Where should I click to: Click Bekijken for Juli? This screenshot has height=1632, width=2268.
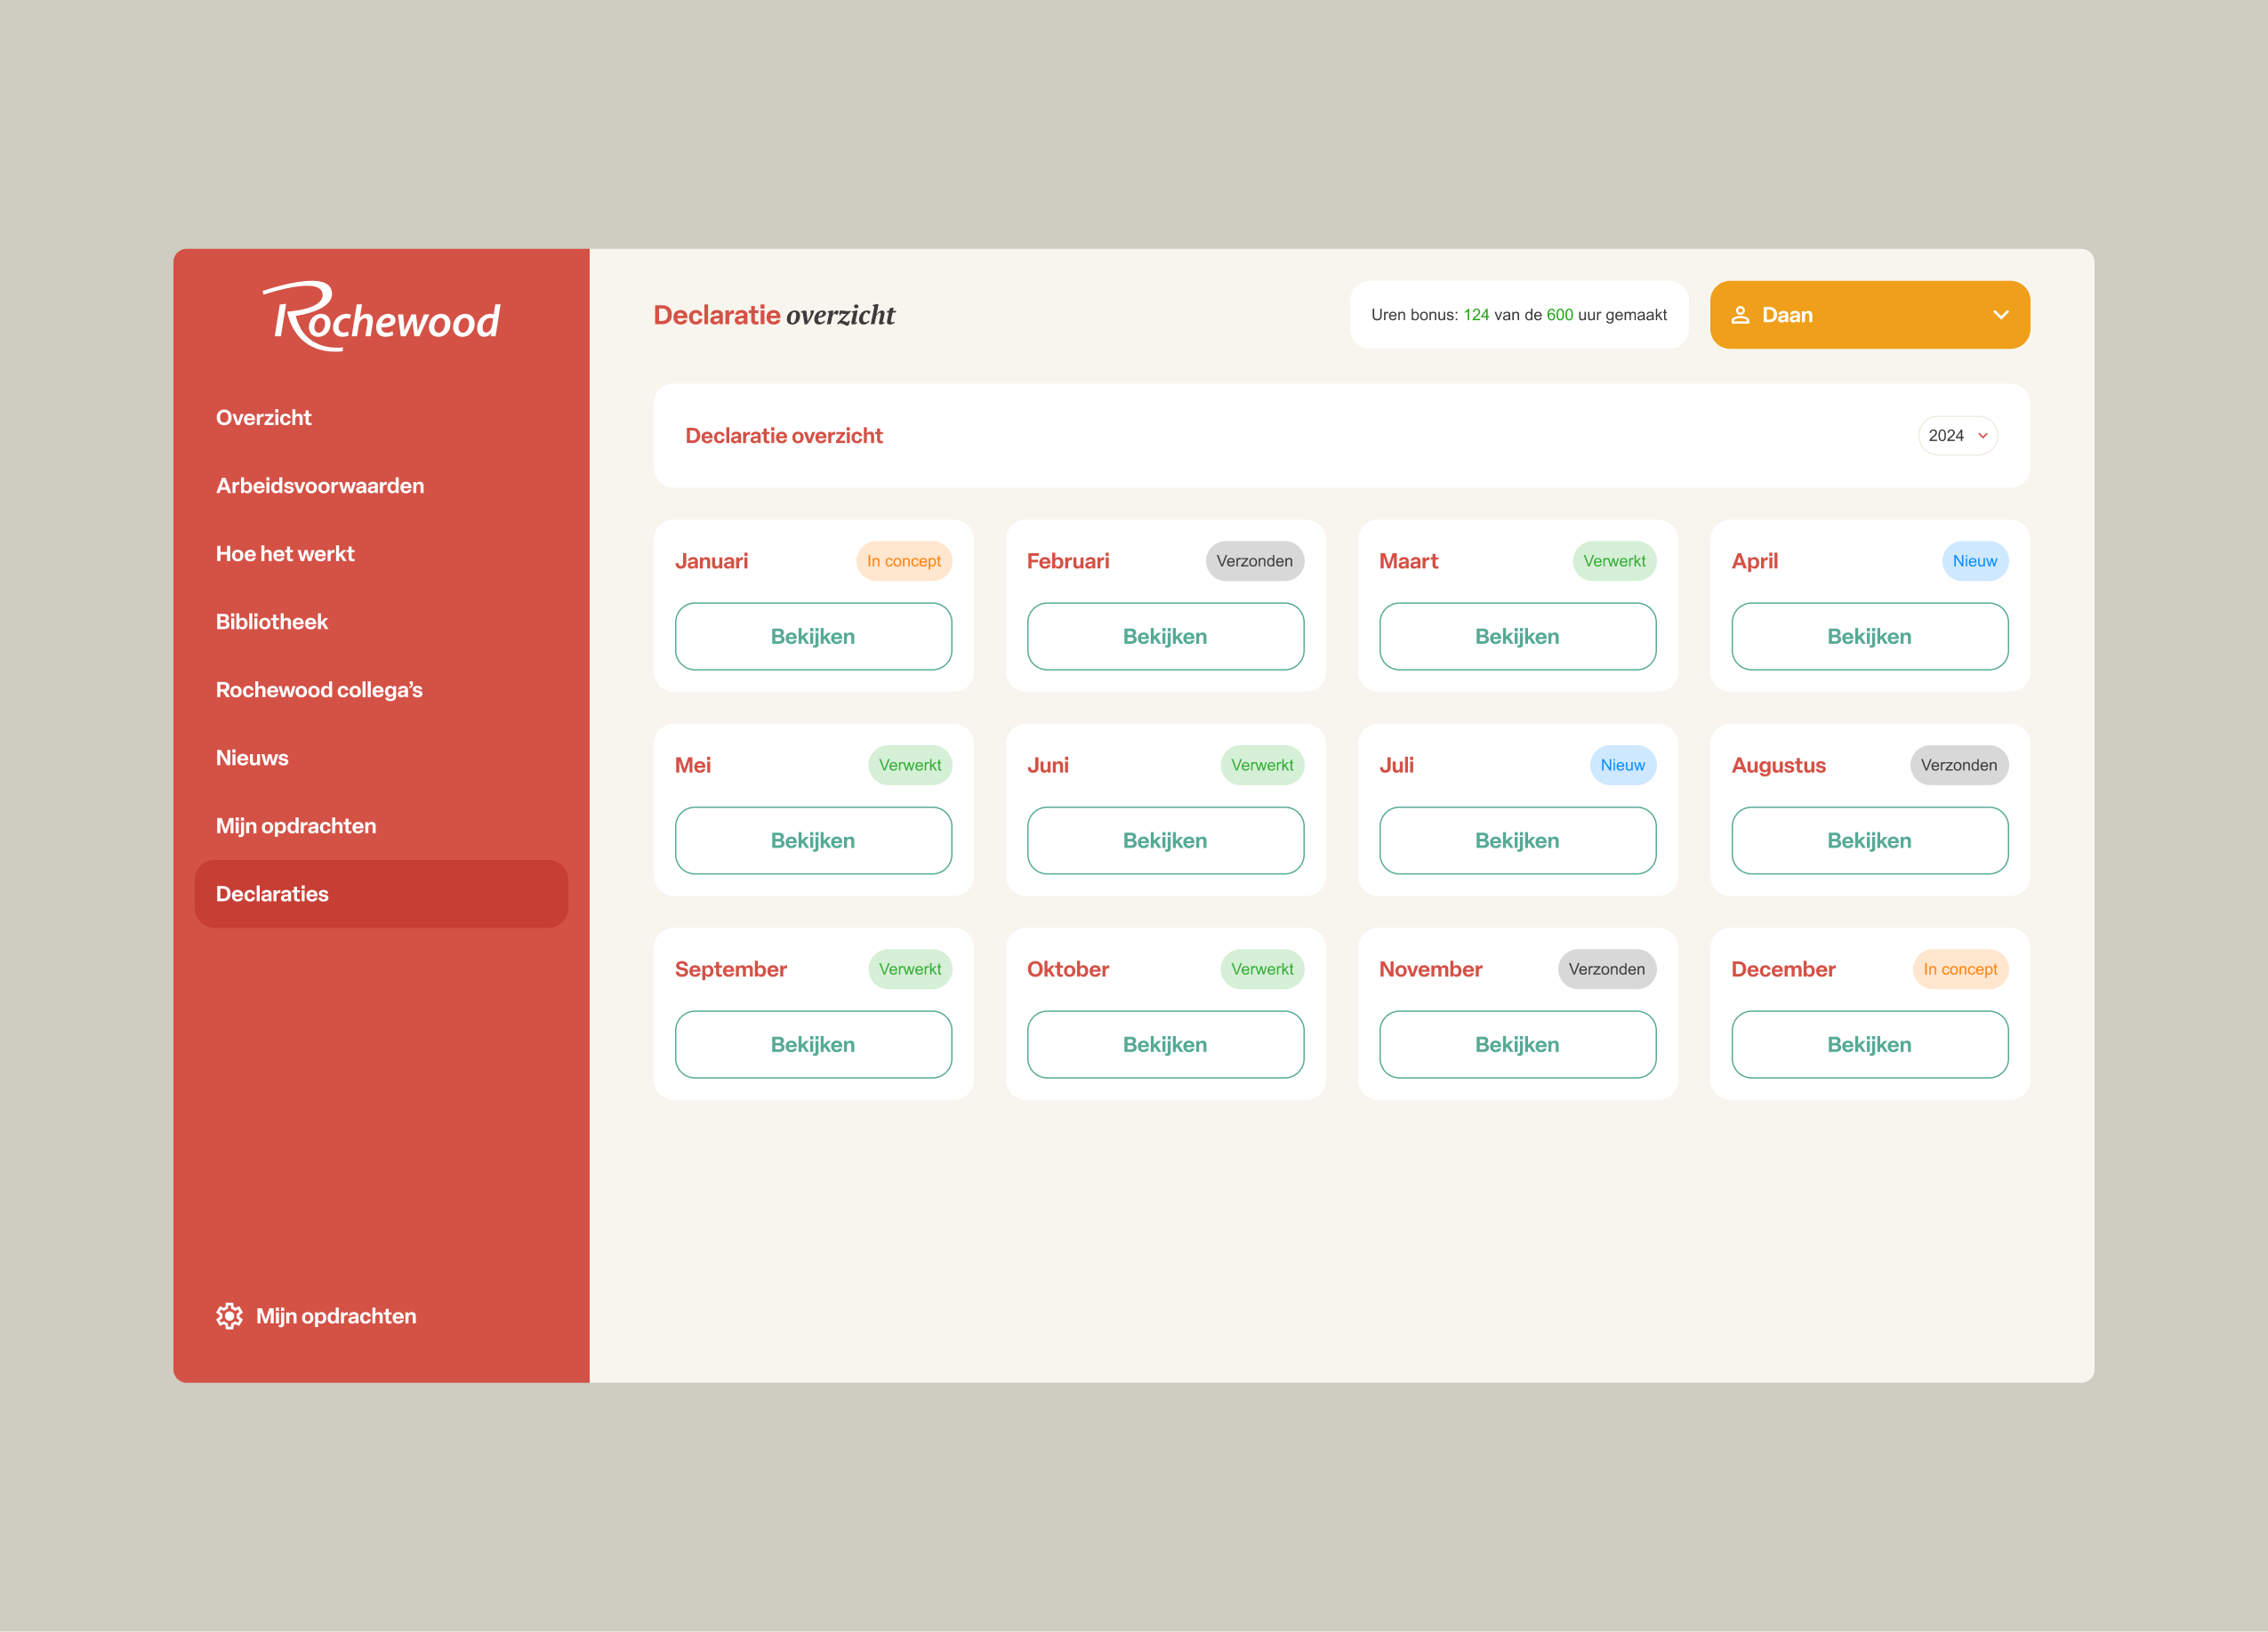coord(1516,840)
